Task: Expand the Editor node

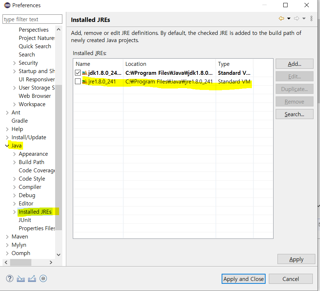Action: (14, 204)
